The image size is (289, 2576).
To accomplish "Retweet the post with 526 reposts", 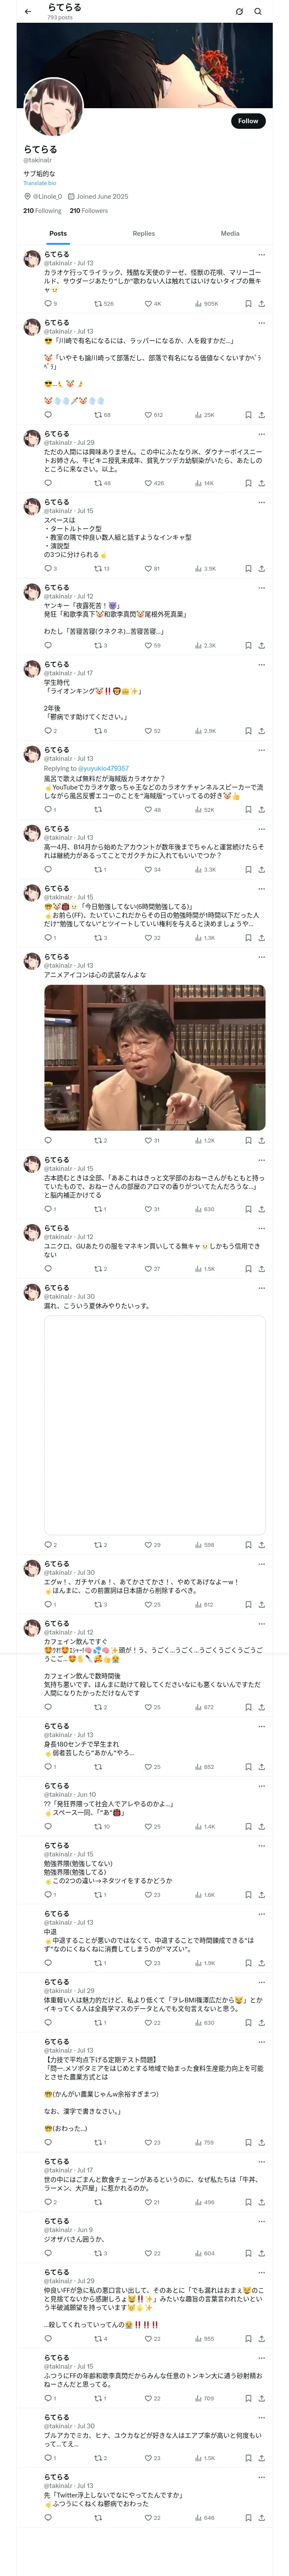I will point(98,303).
